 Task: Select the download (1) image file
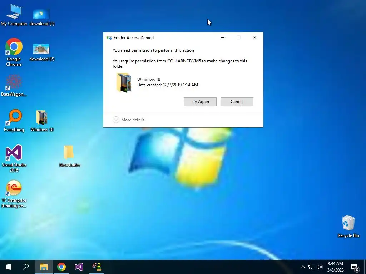(41, 16)
